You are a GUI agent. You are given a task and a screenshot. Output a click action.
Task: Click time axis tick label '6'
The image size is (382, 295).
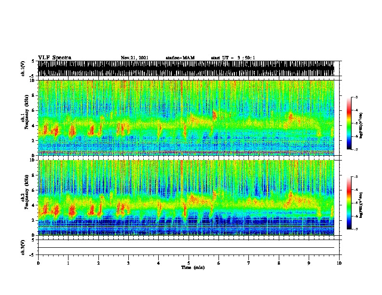(x=219, y=263)
